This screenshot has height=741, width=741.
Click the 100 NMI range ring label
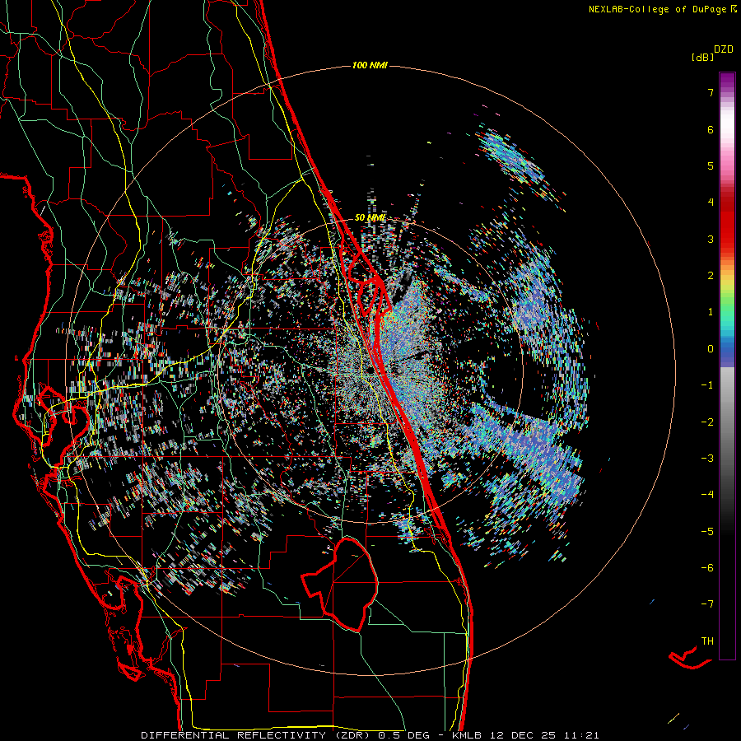click(370, 65)
